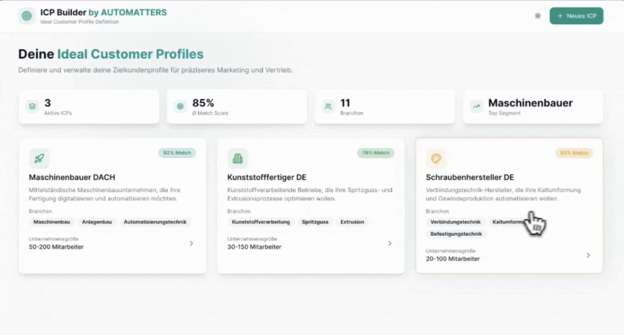Click the 85% Match Score stat value

tap(203, 103)
